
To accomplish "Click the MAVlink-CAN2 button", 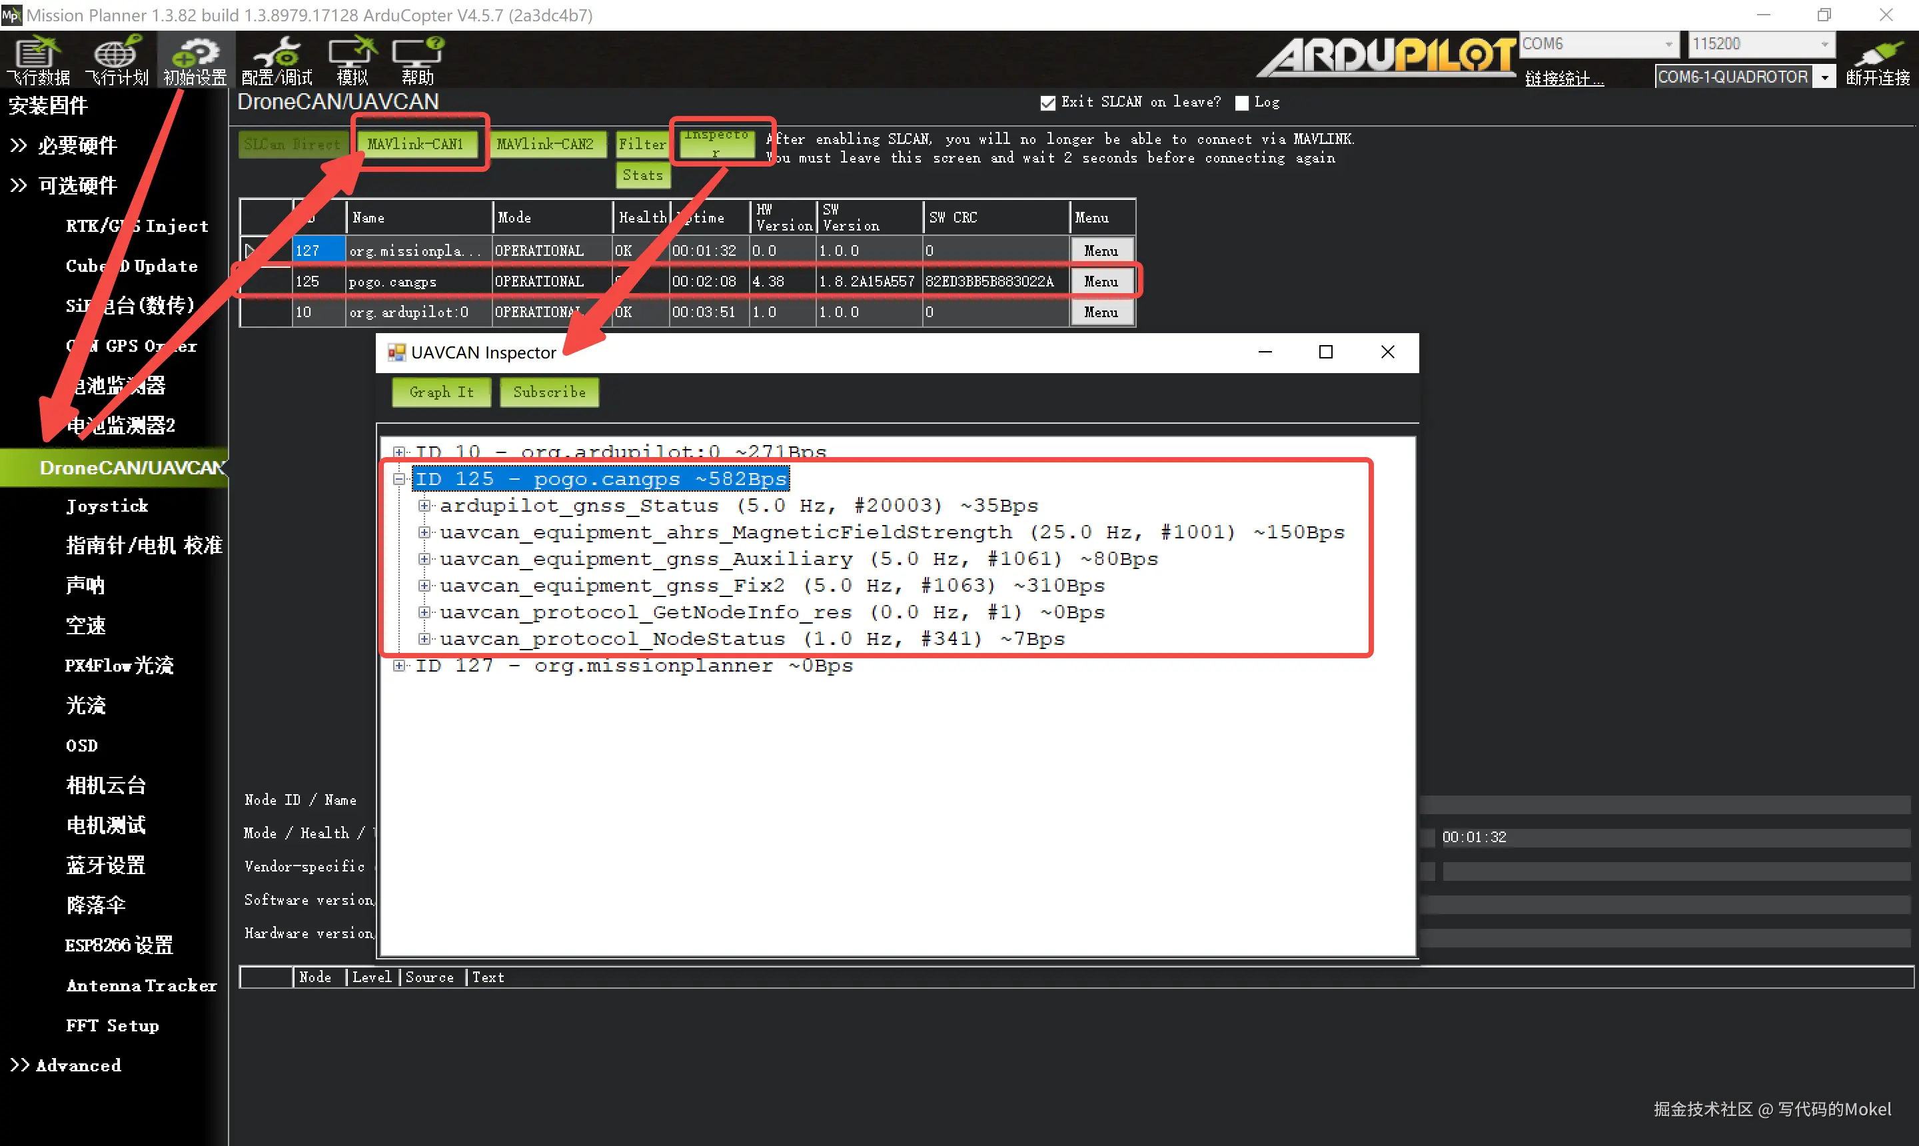I will [x=544, y=145].
